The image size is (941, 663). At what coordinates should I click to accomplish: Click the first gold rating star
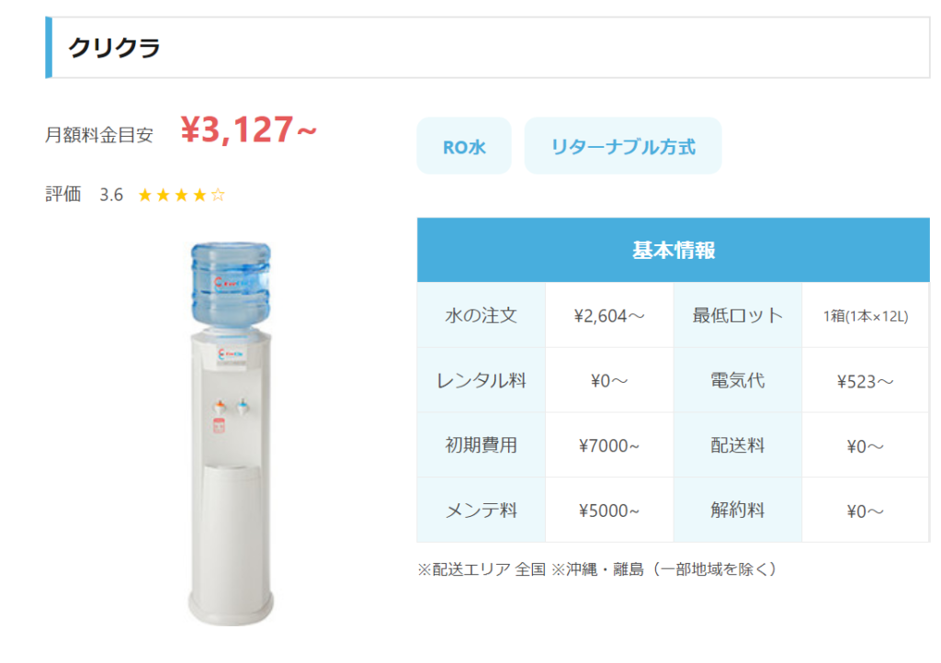[144, 195]
